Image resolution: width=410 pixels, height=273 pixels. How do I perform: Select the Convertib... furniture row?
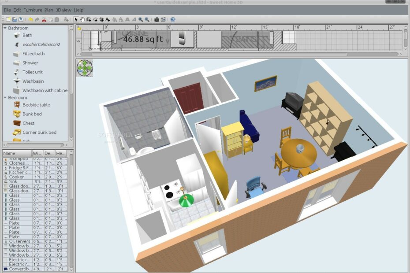click(35, 269)
